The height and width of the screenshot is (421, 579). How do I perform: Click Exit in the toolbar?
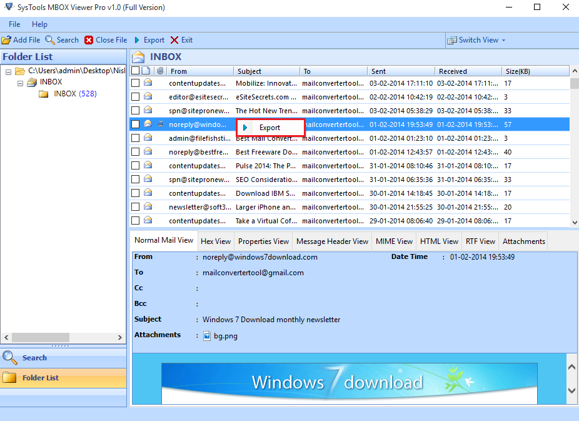(x=181, y=40)
